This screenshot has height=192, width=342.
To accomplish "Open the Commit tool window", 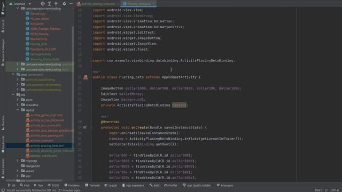I will 3,26.
